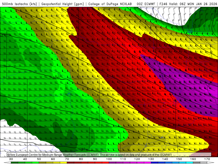Select the dark blue swatch at 130 in the color bar
218x164 pixels.
[155, 163]
